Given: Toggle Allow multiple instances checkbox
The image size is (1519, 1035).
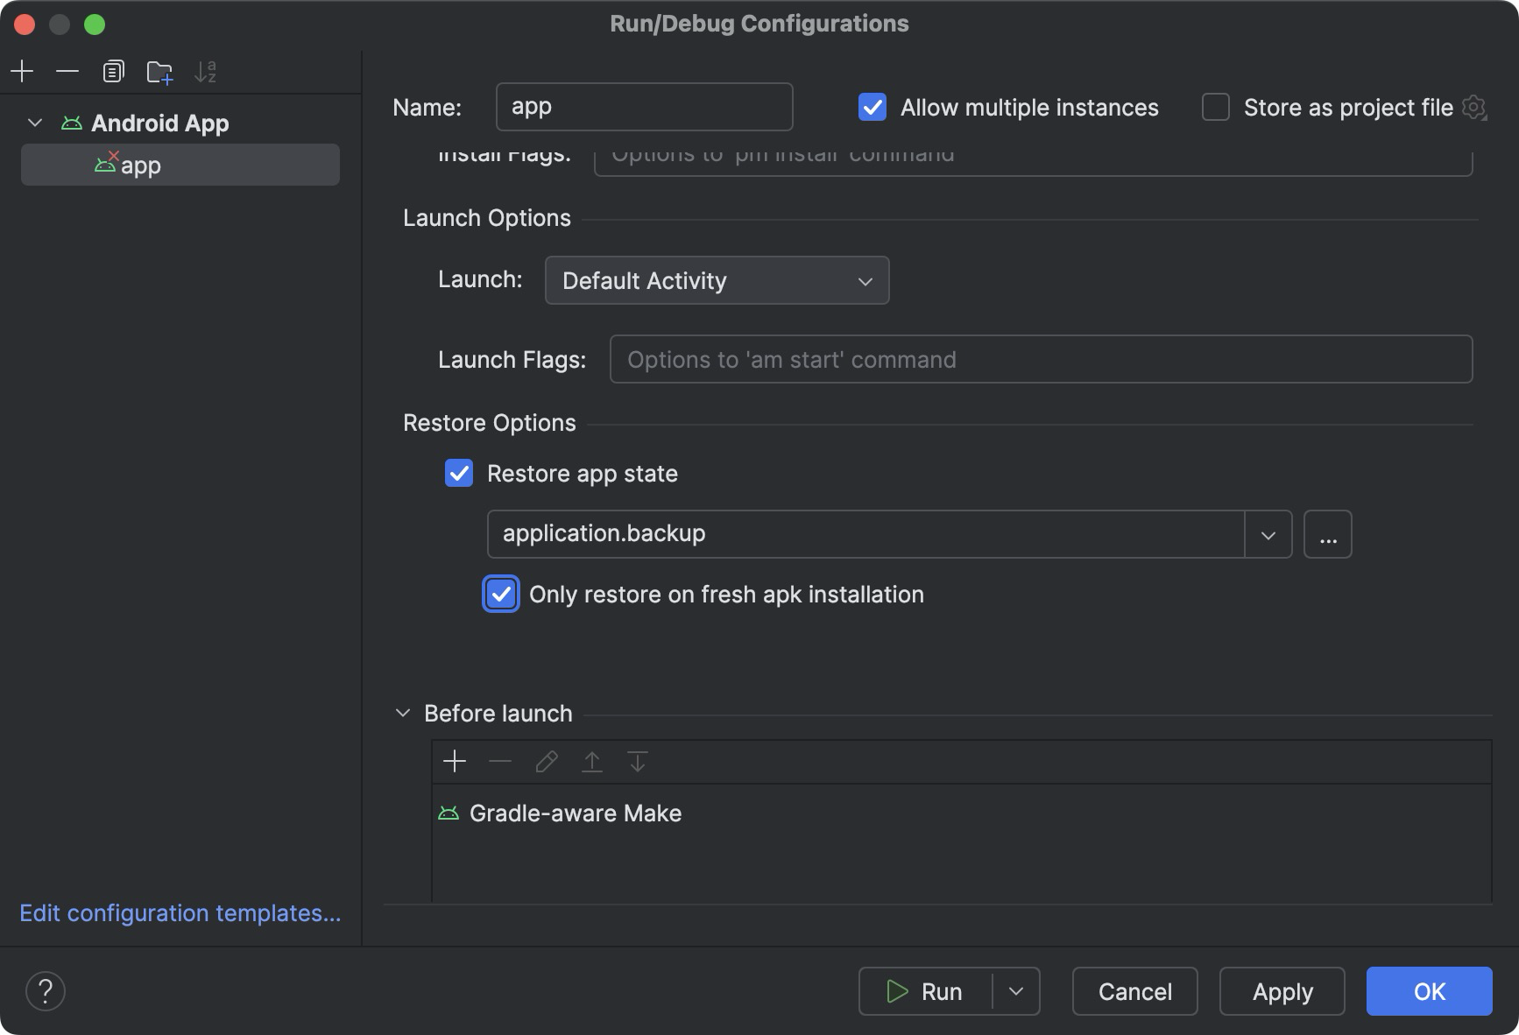Looking at the screenshot, I should tap(873, 108).
